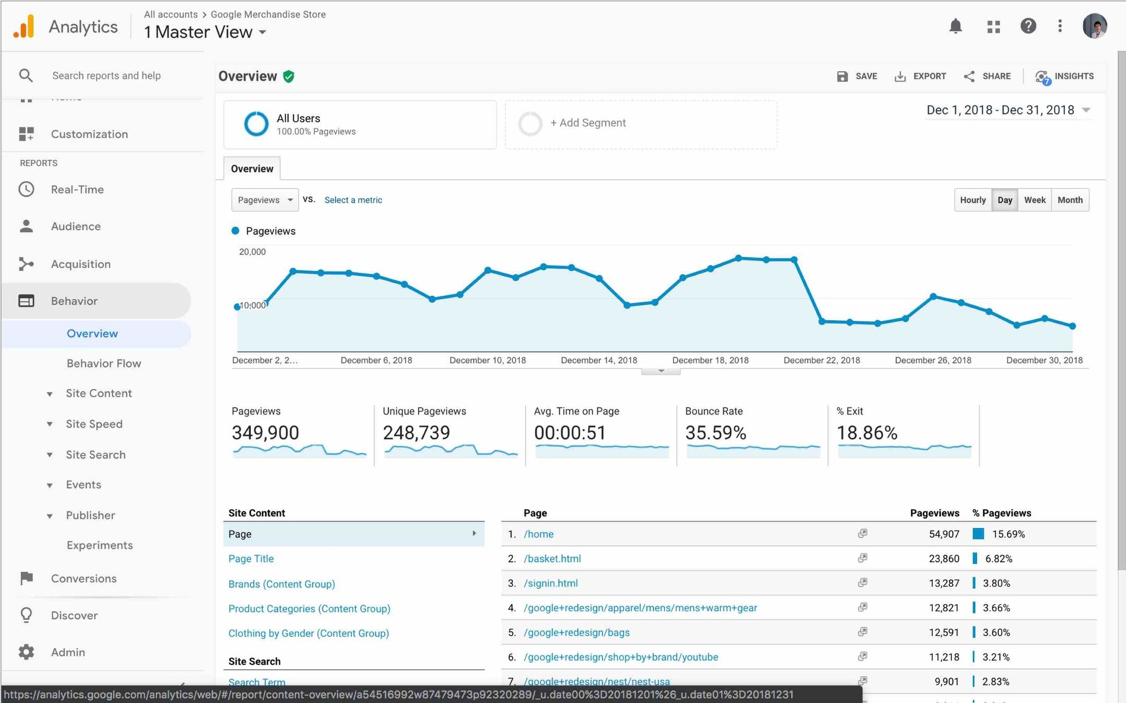Select the Overview tab above the chart

tap(252, 169)
